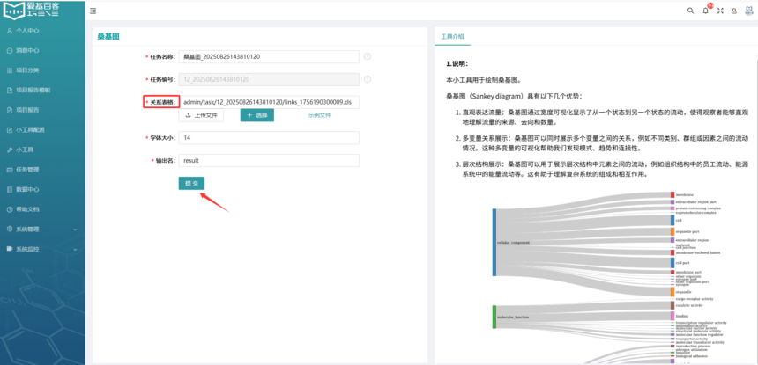Click the 任务名称 input field
Screen dimensions: 758x365
pyautogui.click(x=269, y=56)
